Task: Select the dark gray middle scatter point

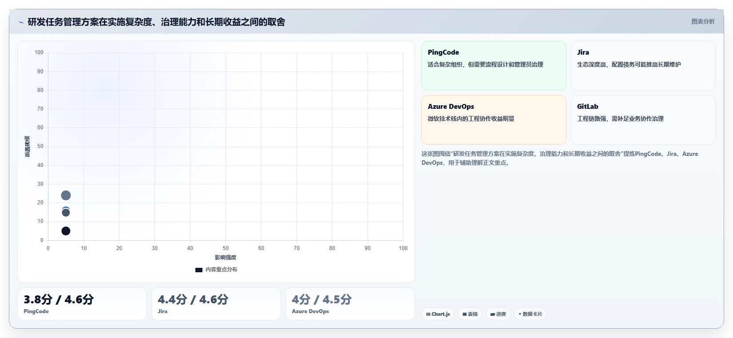Action: pyautogui.click(x=66, y=213)
